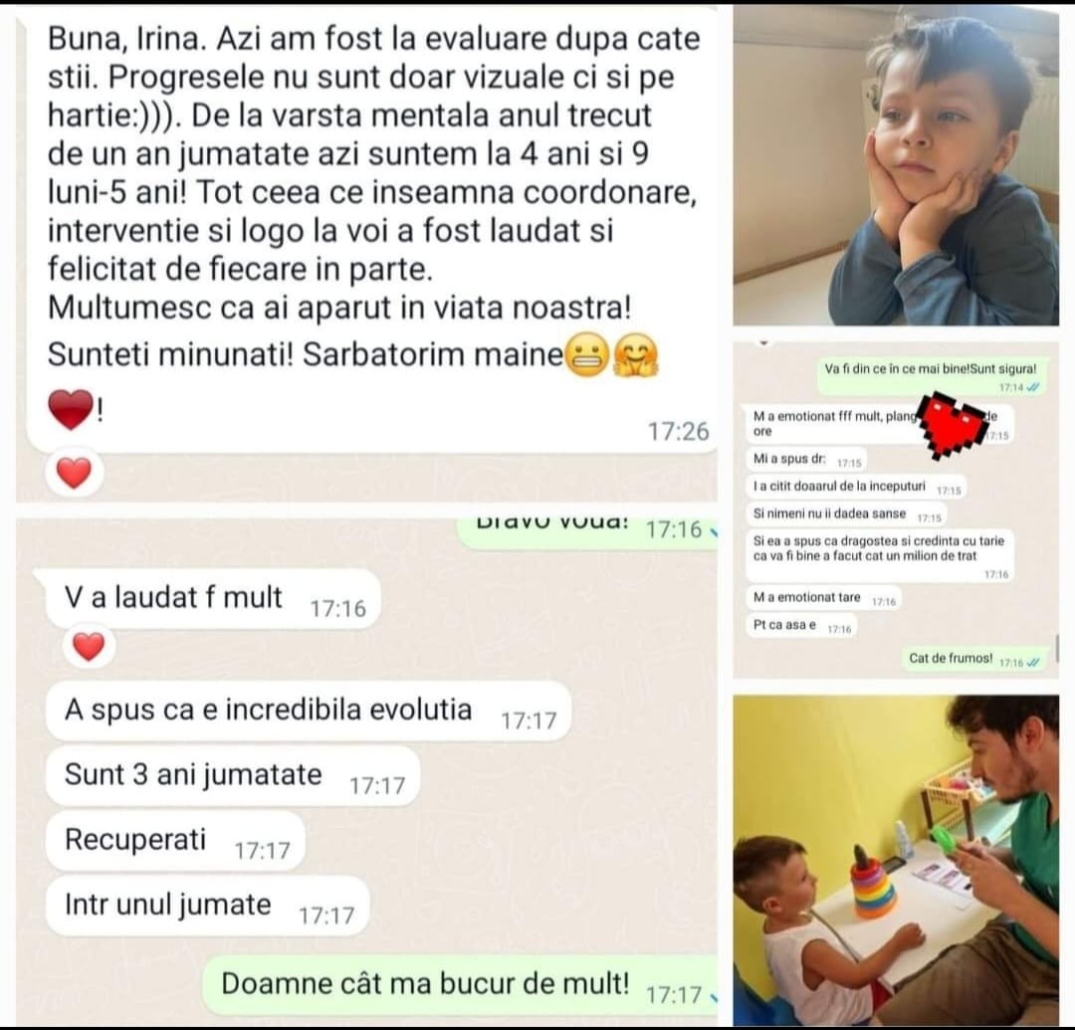Click the small chat scrollbar handle

(x=1057, y=648)
